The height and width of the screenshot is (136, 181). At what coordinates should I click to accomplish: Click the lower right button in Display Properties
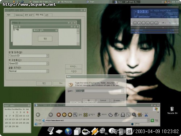[73, 71]
